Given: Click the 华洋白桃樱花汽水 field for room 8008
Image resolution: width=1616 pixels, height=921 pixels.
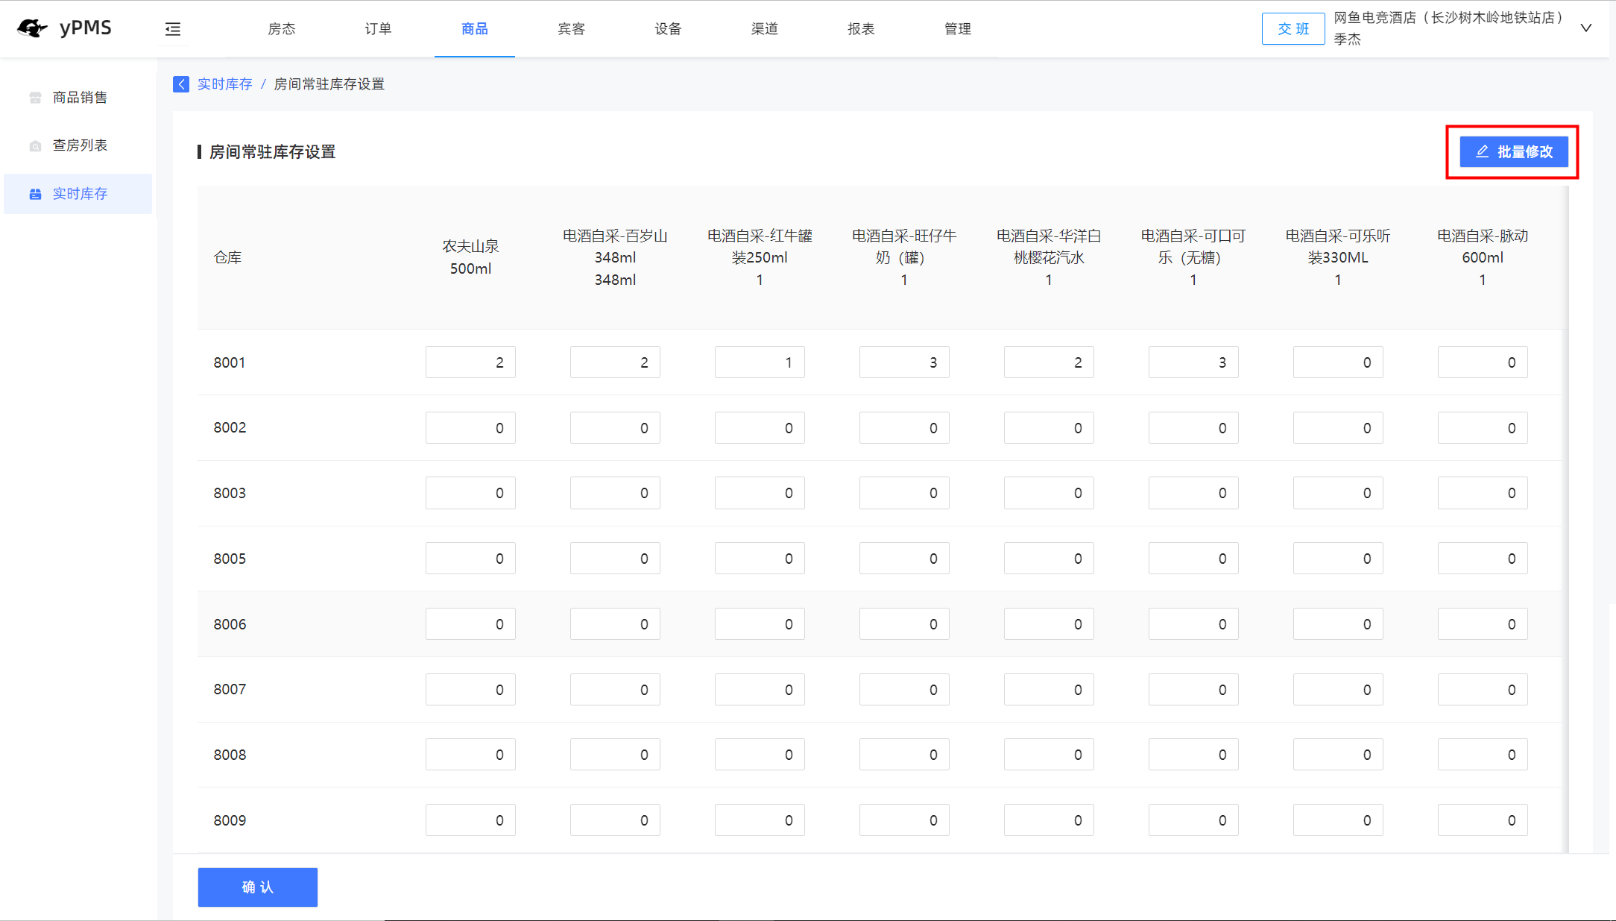Looking at the screenshot, I should point(1049,755).
